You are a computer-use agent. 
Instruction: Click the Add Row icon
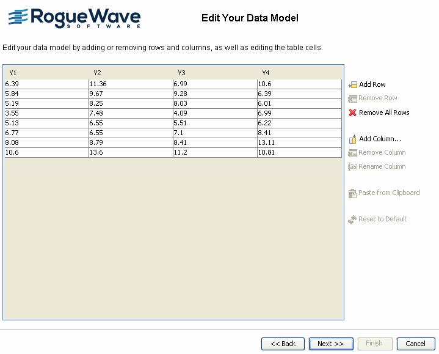coord(352,85)
